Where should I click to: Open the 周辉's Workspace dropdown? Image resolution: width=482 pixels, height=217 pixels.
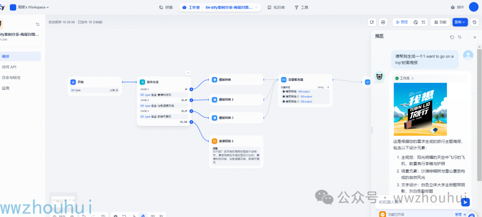click(x=29, y=7)
